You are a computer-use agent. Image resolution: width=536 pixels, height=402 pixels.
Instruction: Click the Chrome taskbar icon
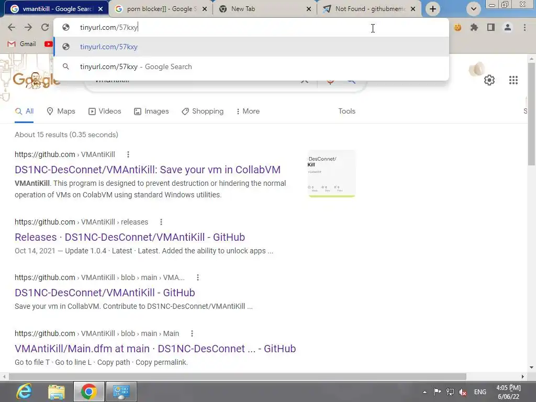[88, 392]
